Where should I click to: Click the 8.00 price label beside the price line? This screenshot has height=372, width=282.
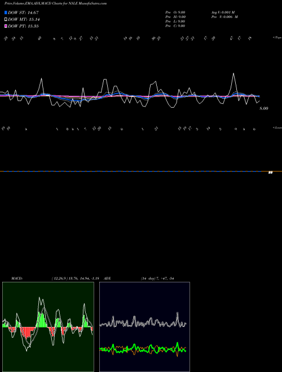coord(264,108)
